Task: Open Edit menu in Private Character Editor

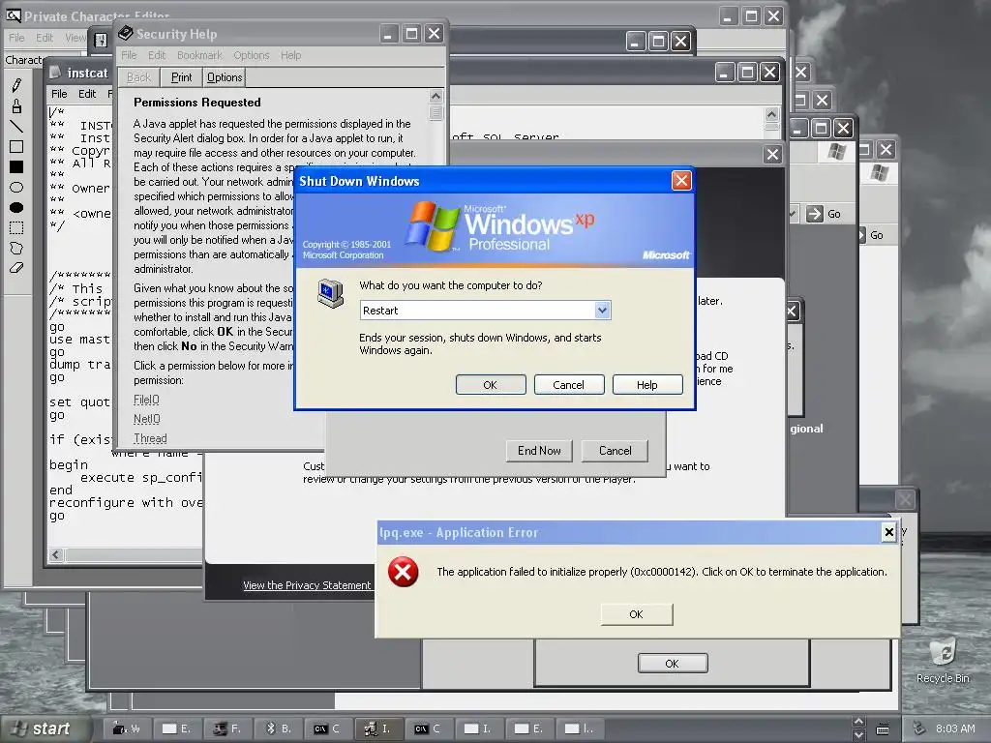Action: click(x=45, y=38)
